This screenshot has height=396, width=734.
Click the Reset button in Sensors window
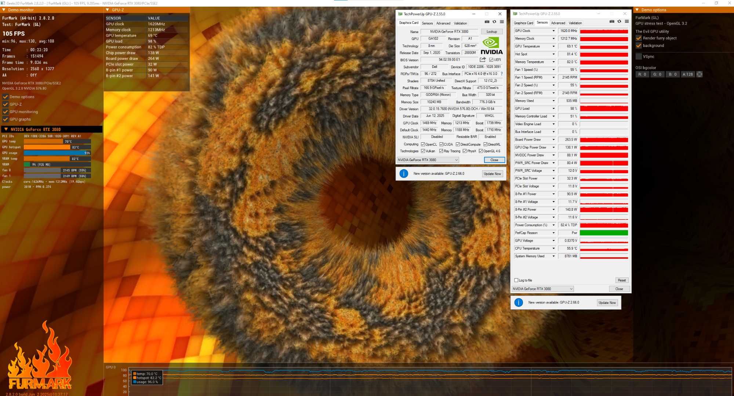pos(622,280)
